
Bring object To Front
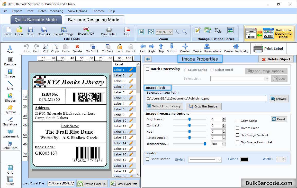[92, 48]
